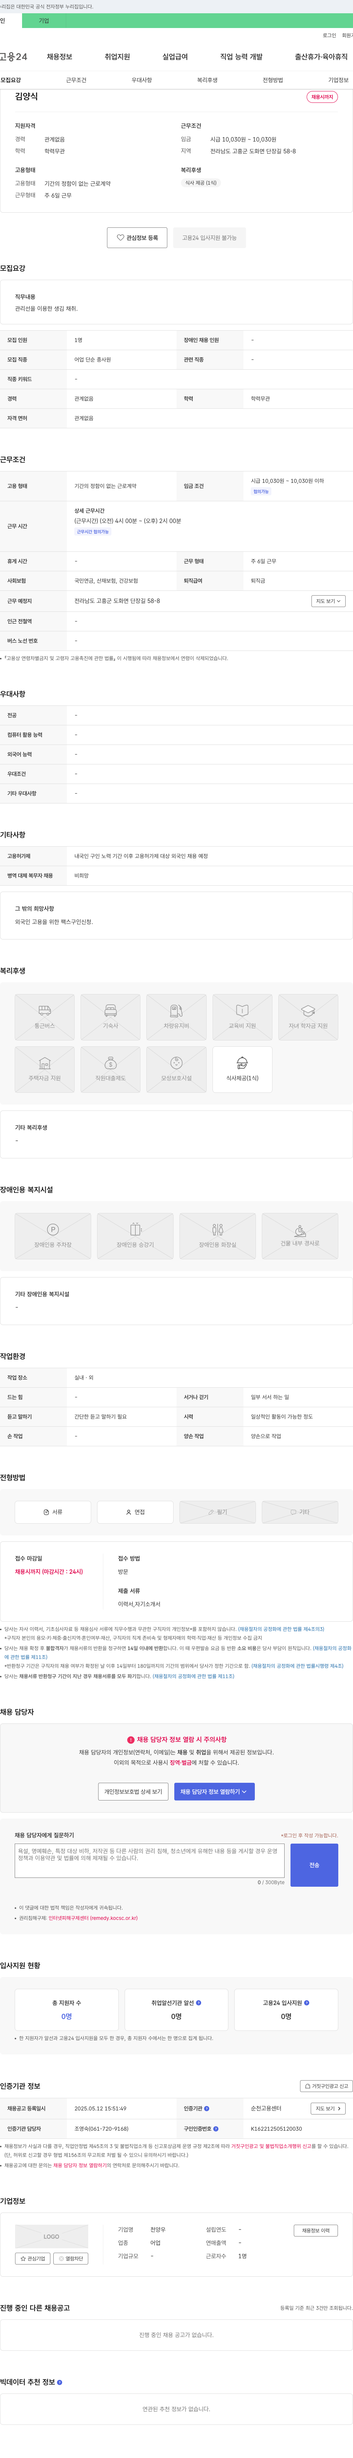Screen dimensions: 353x2458
Task: Click info icon beside 고용24 입사지원
Action: pos(306,2003)
